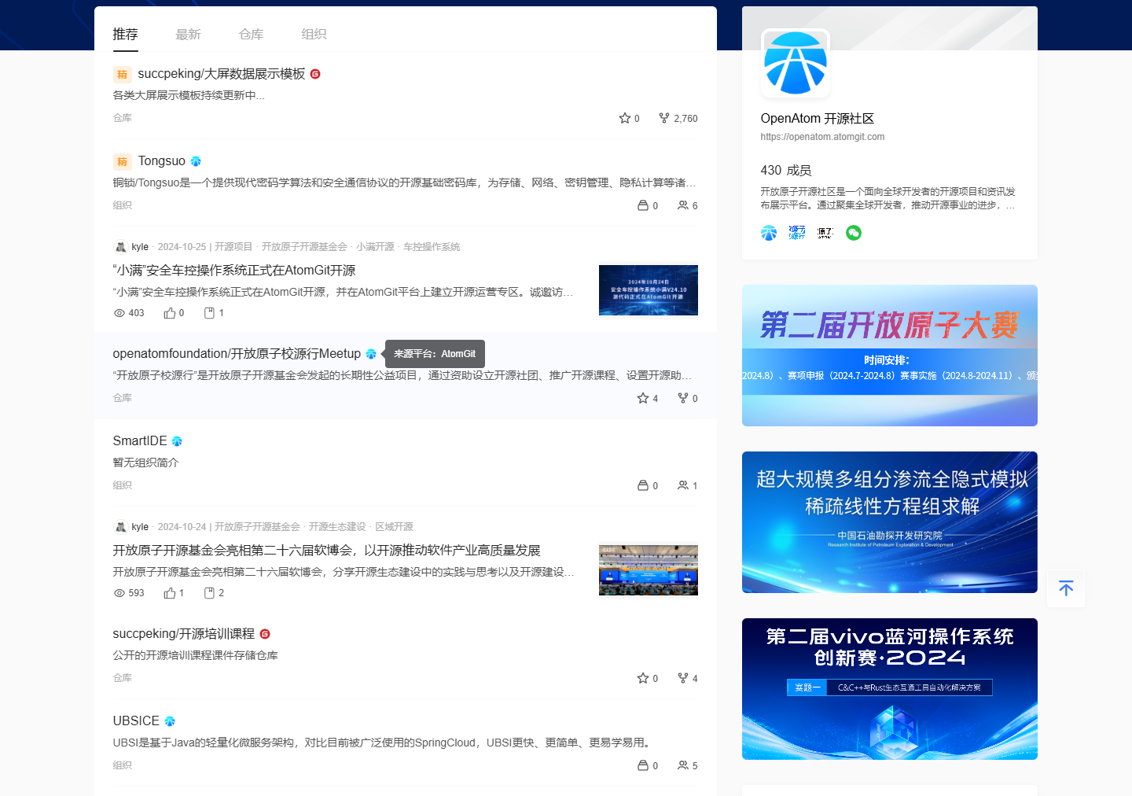
Task: Click the 车控操作系统 tag
Action: [432, 247]
